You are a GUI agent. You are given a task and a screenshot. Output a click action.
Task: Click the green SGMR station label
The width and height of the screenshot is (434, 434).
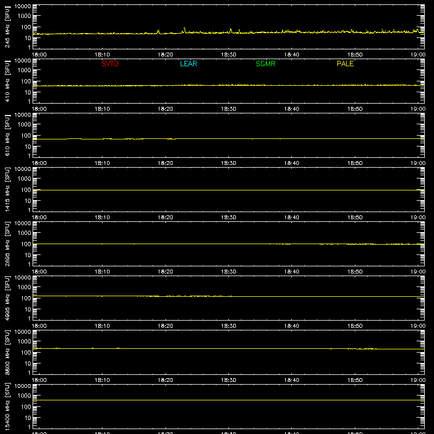click(x=265, y=63)
